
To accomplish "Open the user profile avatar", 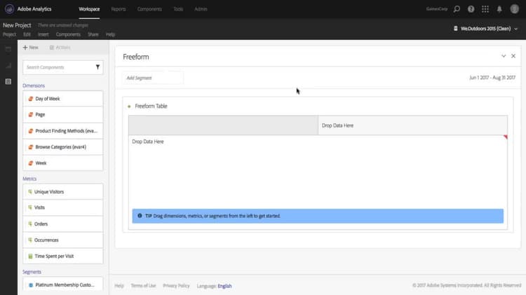I will (515, 9).
